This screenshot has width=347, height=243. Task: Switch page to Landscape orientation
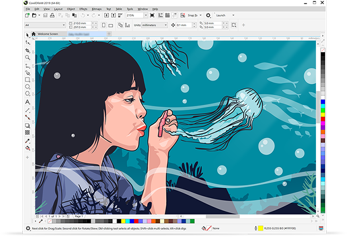111,25
